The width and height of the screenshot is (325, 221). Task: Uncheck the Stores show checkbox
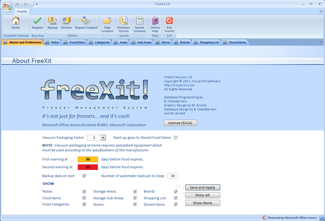[x=135, y=204]
